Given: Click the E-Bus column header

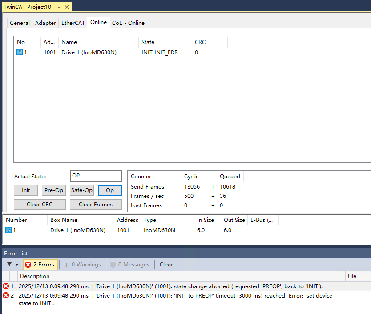Looking at the screenshot, I should tap(263, 220).
